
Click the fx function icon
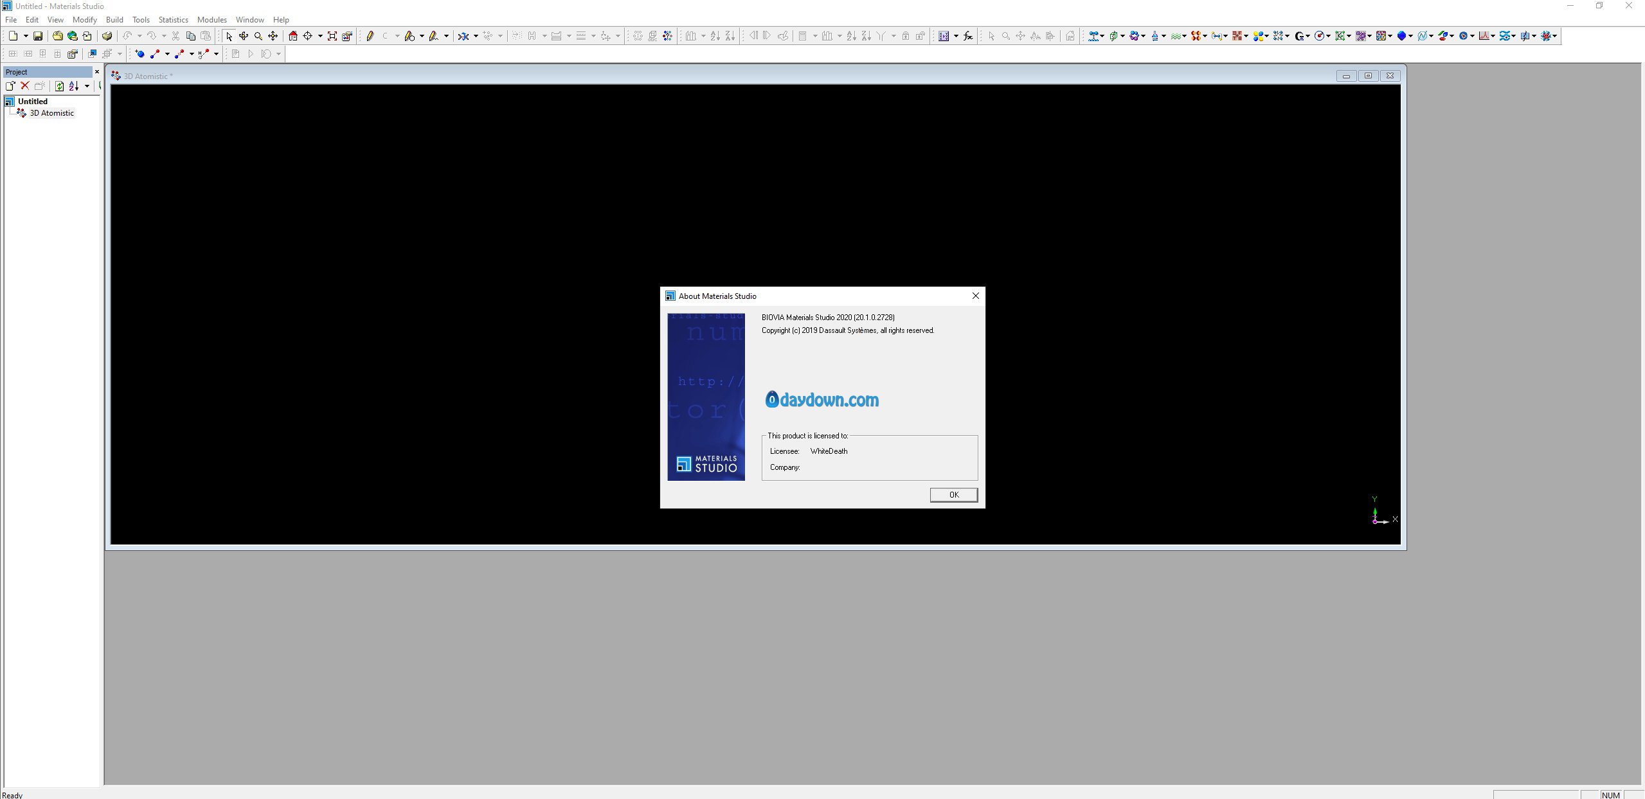968,36
